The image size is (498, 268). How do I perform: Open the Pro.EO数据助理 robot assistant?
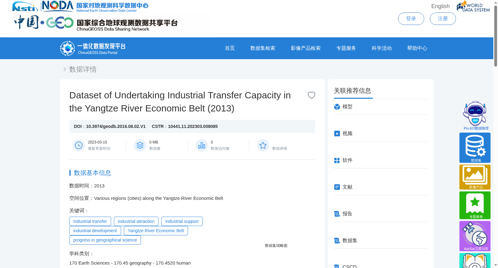coord(475,115)
